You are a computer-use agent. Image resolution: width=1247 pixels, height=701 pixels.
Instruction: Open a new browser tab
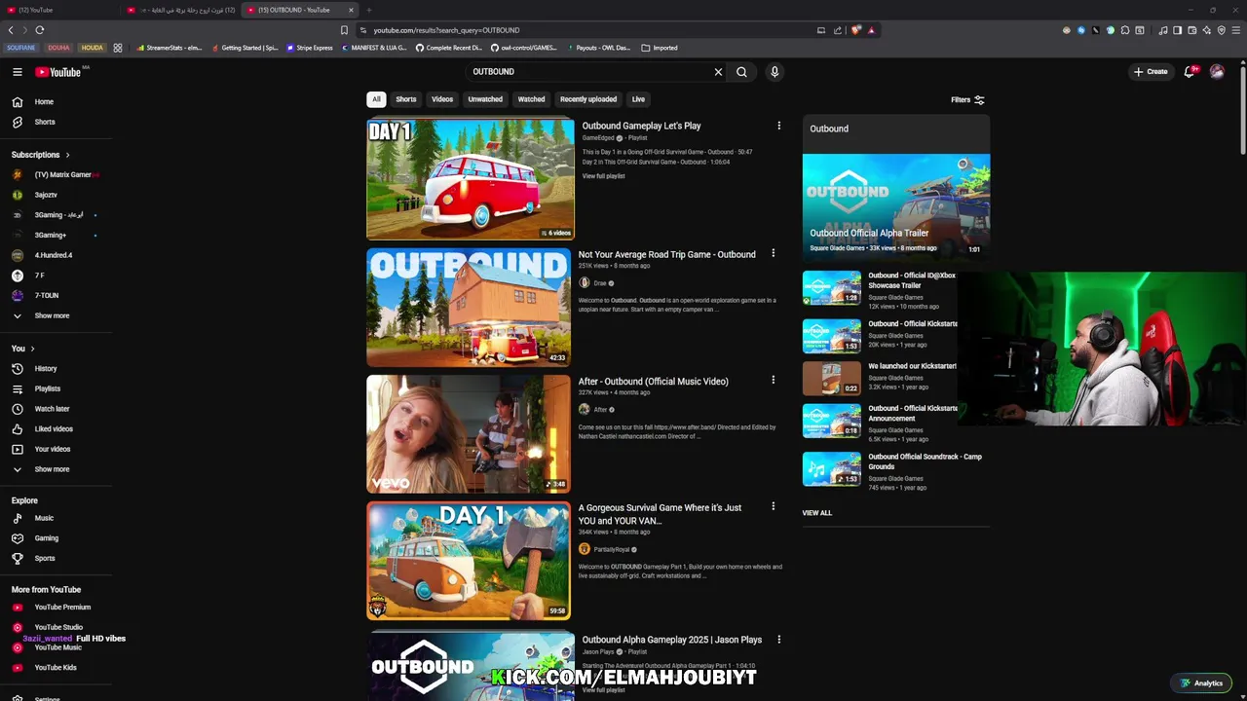pos(369,10)
